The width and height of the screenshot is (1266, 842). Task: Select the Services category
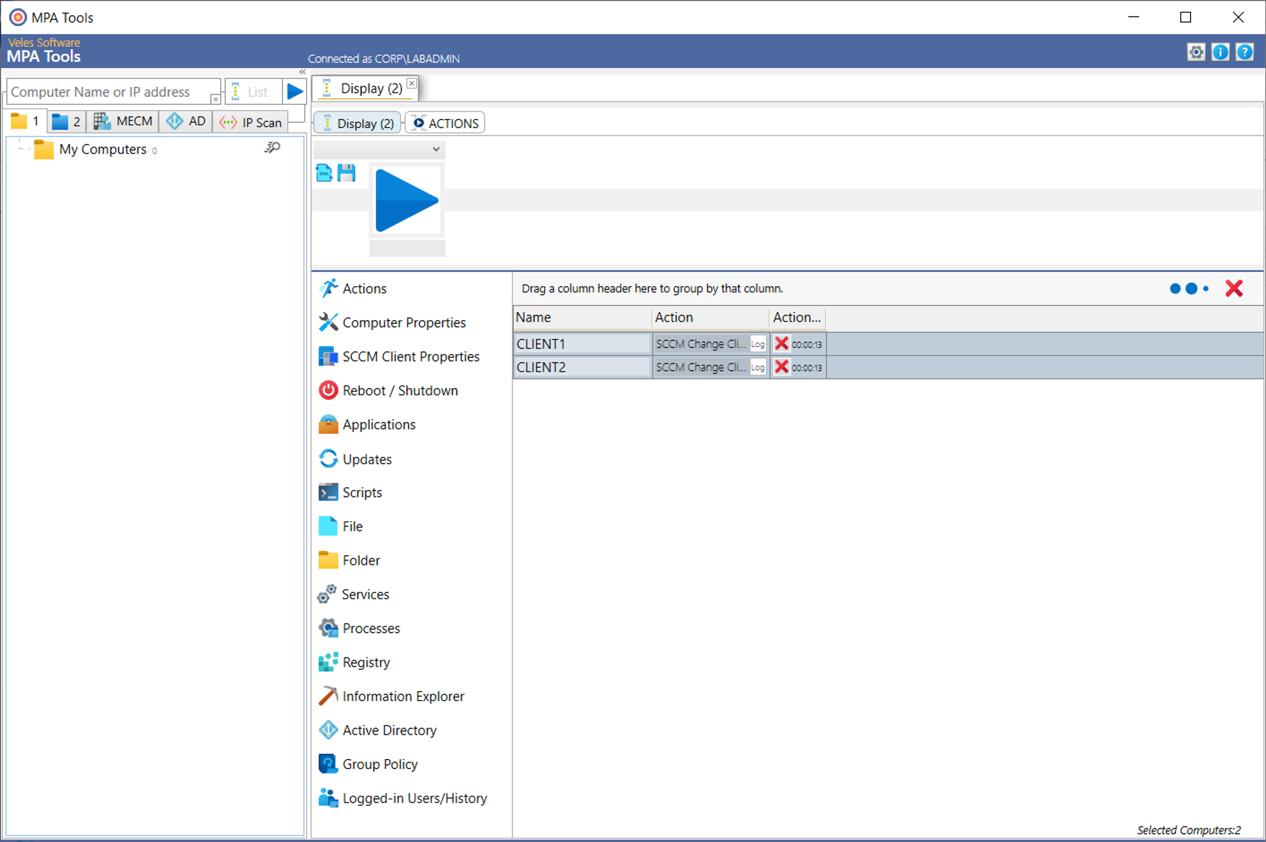pyautogui.click(x=353, y=594)
